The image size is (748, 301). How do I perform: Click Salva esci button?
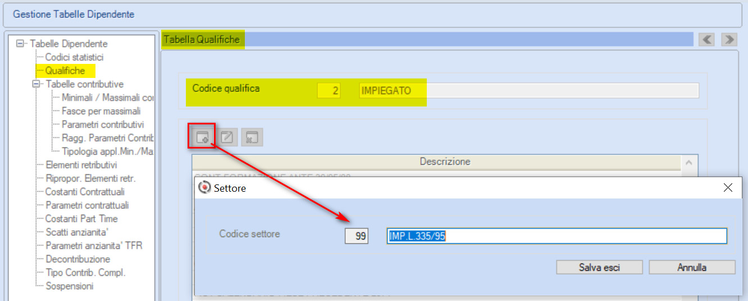pos(599,267)
